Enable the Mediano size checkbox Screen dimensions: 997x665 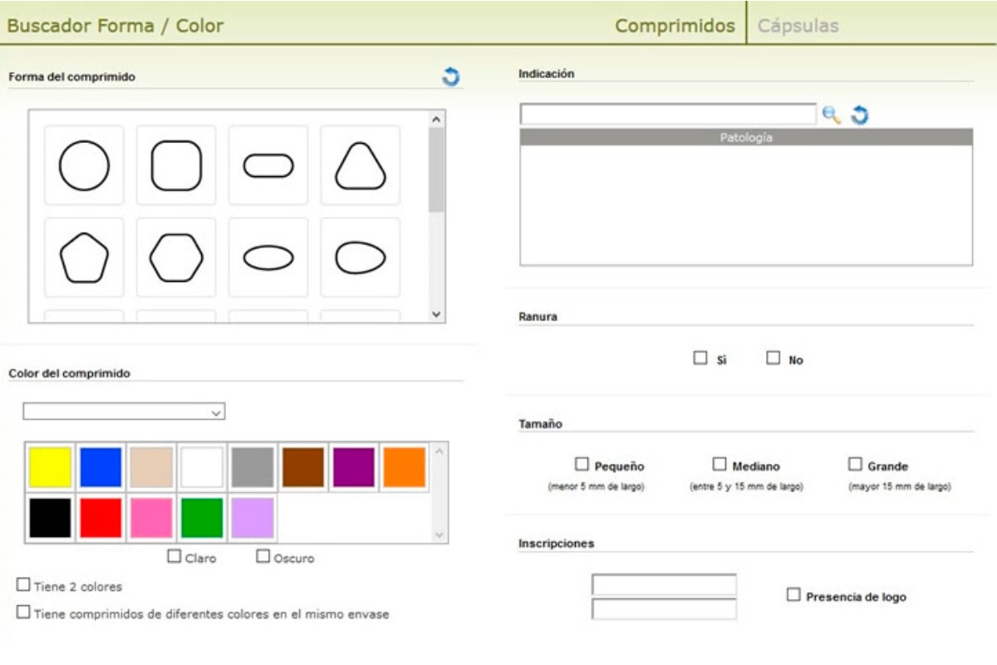pos(720,464)
